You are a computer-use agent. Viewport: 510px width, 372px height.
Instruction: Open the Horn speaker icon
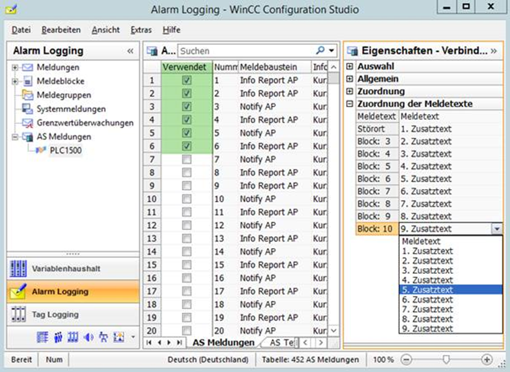[x=88, y=337]
